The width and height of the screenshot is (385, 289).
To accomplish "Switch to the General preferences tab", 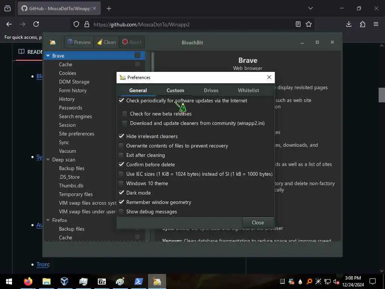I will click(138, 90).
